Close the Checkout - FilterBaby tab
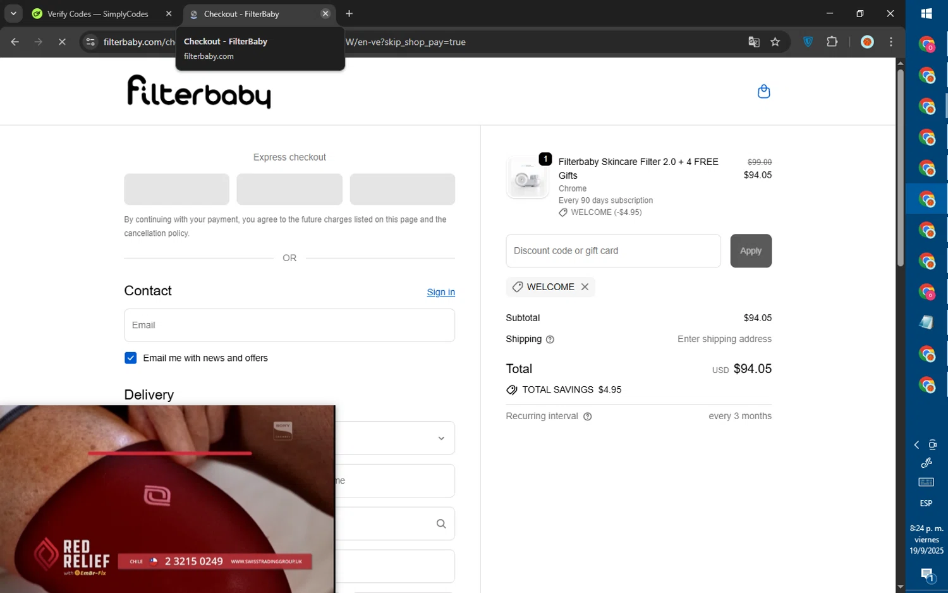Viewport: 948px width, 593px height. pos(325,14)
